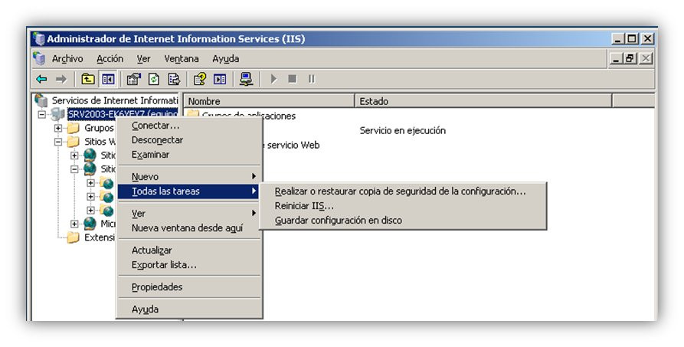Choose Ayuda at bottom of context menu
This screenshot has width=684, height=347.
[x=190, y=309]
